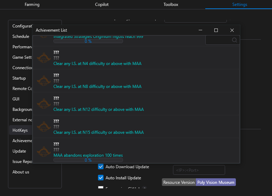Open the Toolbox tab
This screenshot has width=272, height=196.
click(x=171, y=5)
